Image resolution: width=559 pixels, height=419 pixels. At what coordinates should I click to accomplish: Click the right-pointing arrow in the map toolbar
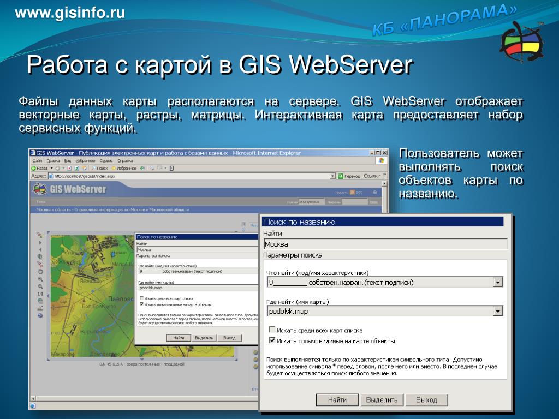pos(40,243)
